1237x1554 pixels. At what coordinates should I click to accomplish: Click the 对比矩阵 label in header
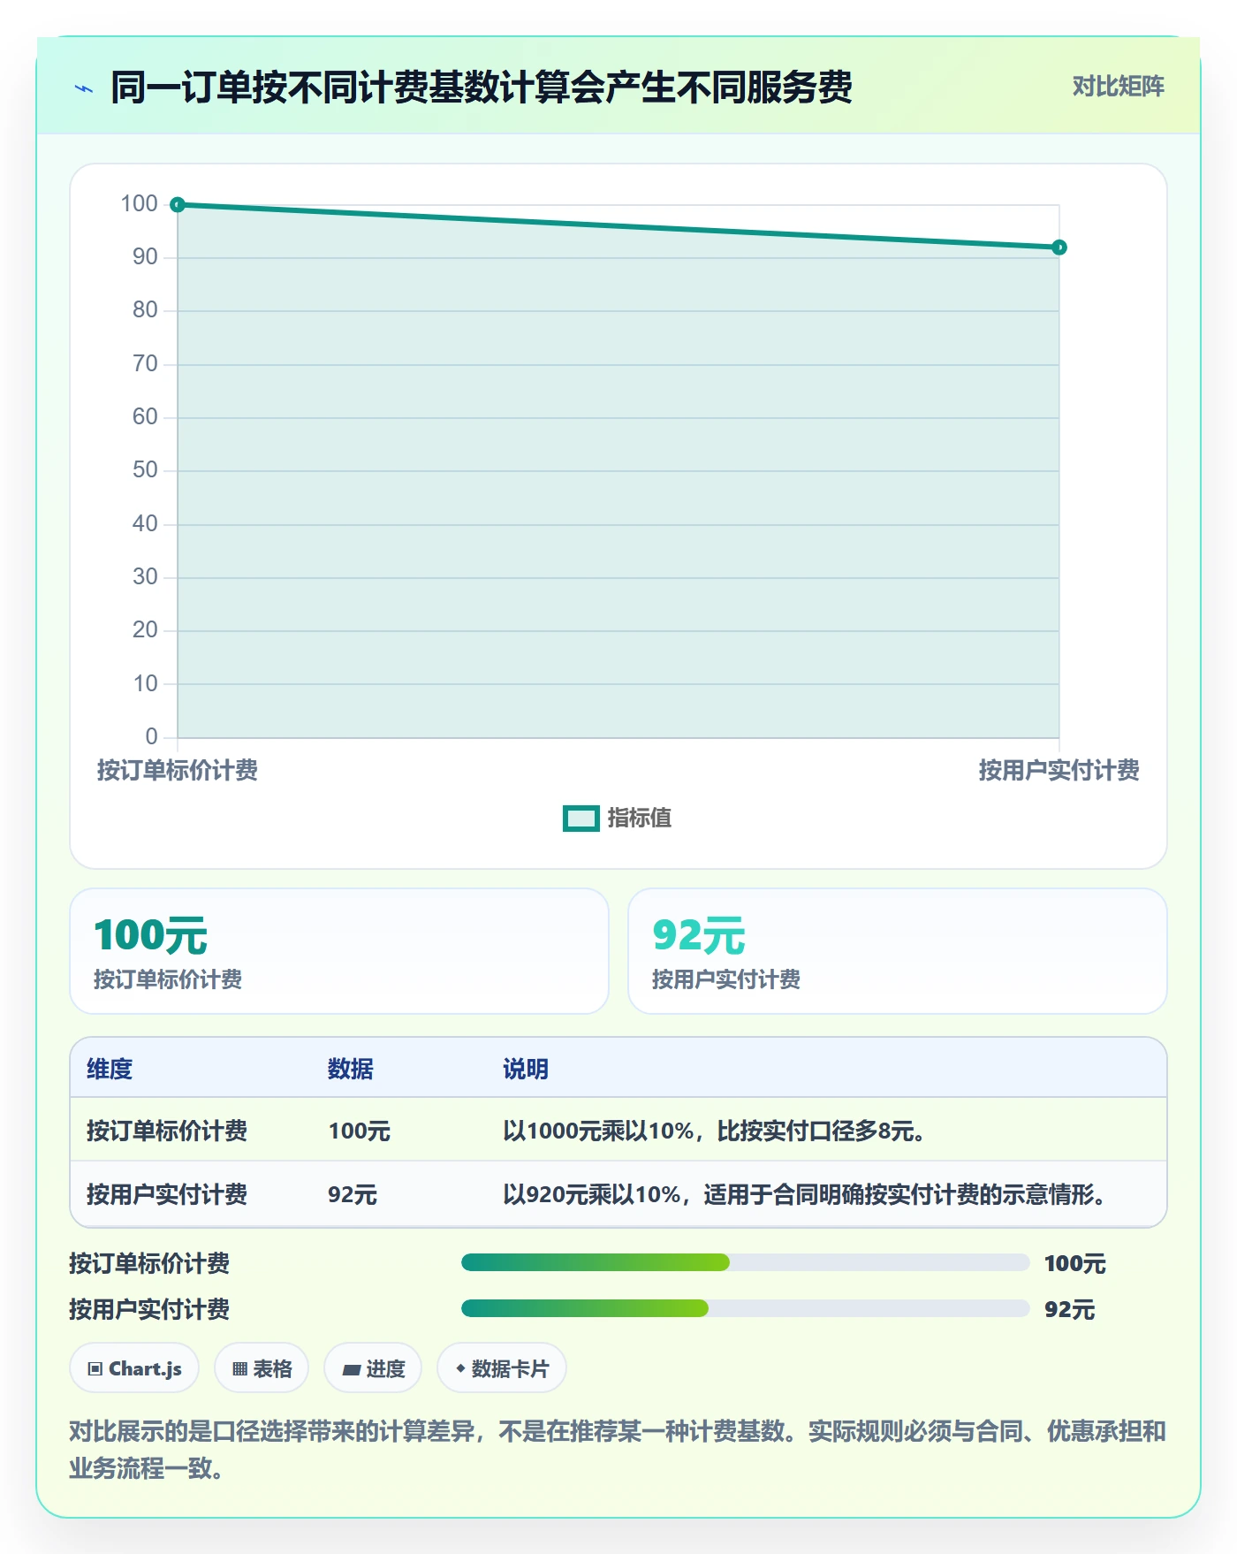(1118, 87)
